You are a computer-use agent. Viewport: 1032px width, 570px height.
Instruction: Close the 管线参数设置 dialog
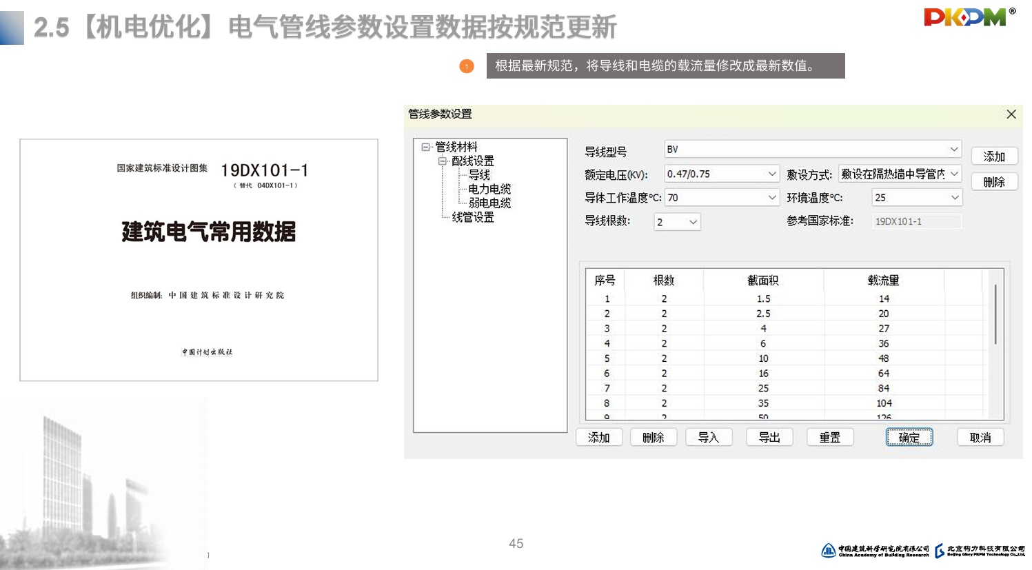[1011, 114]
